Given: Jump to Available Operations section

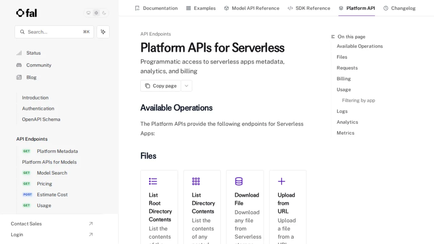Looking at the screenshot, I should click(x=359, y=46).
